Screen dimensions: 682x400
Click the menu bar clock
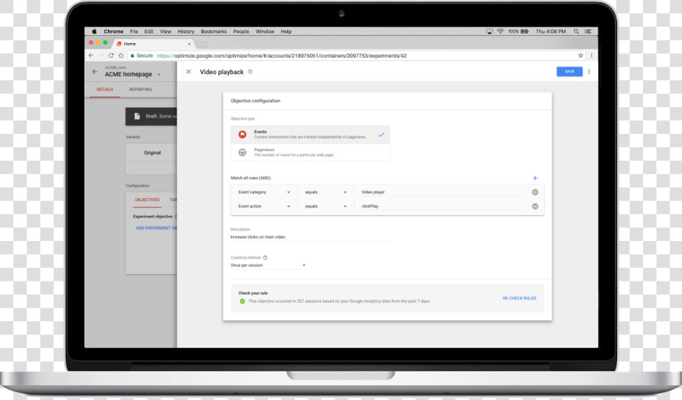pos(550,32)
